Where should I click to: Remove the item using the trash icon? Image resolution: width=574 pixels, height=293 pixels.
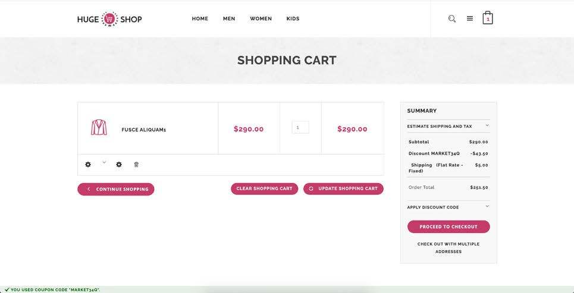coord(136,165)
